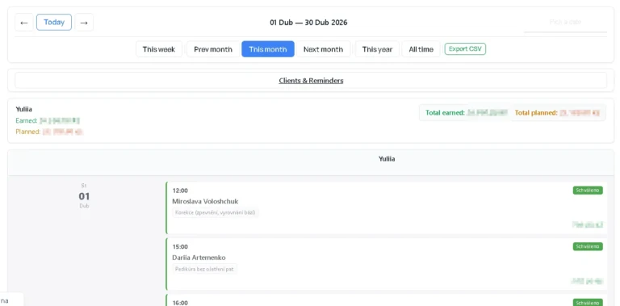Image resolution: width=620 pixels, height=306 pixels.
Task: Export data with Export CSV button
Action: [465, 49]
